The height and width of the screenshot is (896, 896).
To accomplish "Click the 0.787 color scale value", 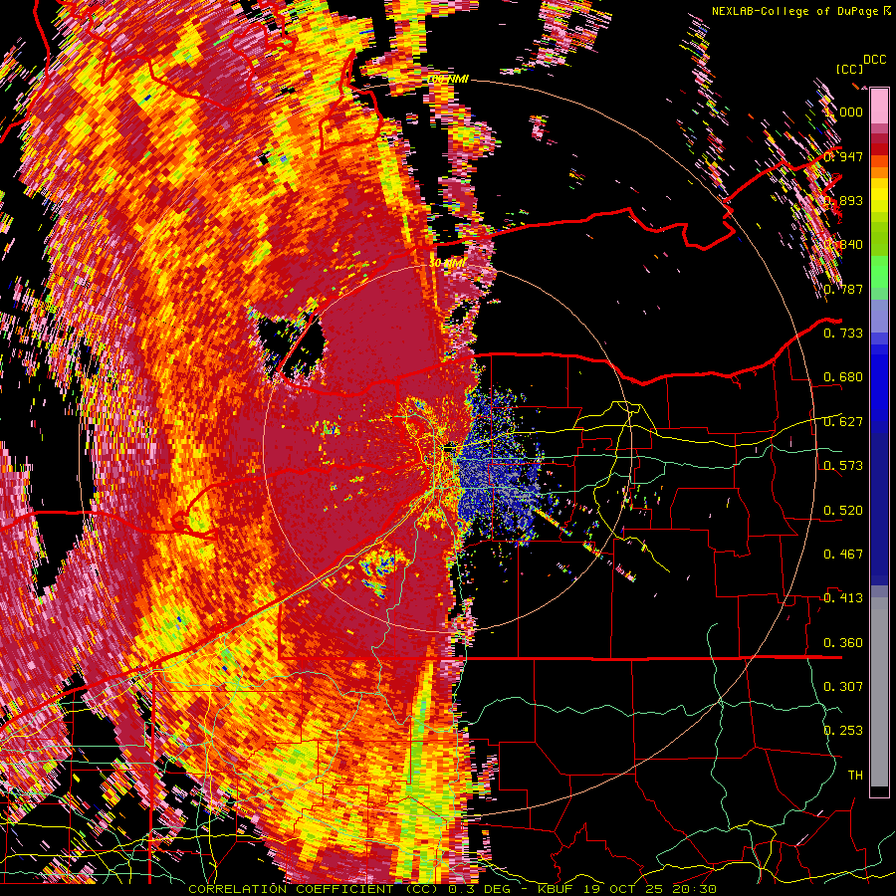I will [843, 289].
